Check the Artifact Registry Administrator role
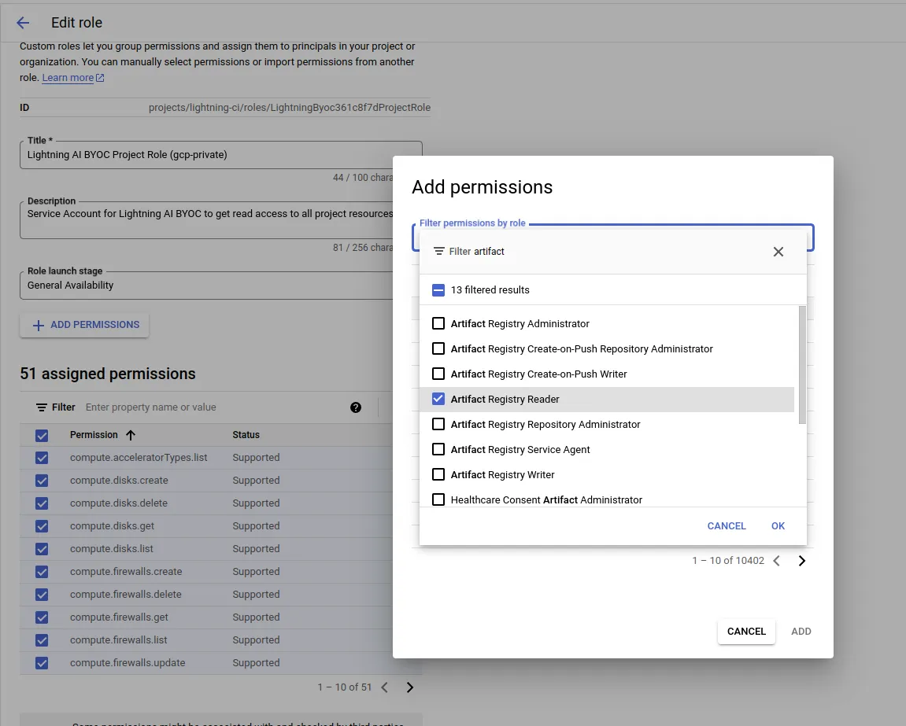 [438, 323]
